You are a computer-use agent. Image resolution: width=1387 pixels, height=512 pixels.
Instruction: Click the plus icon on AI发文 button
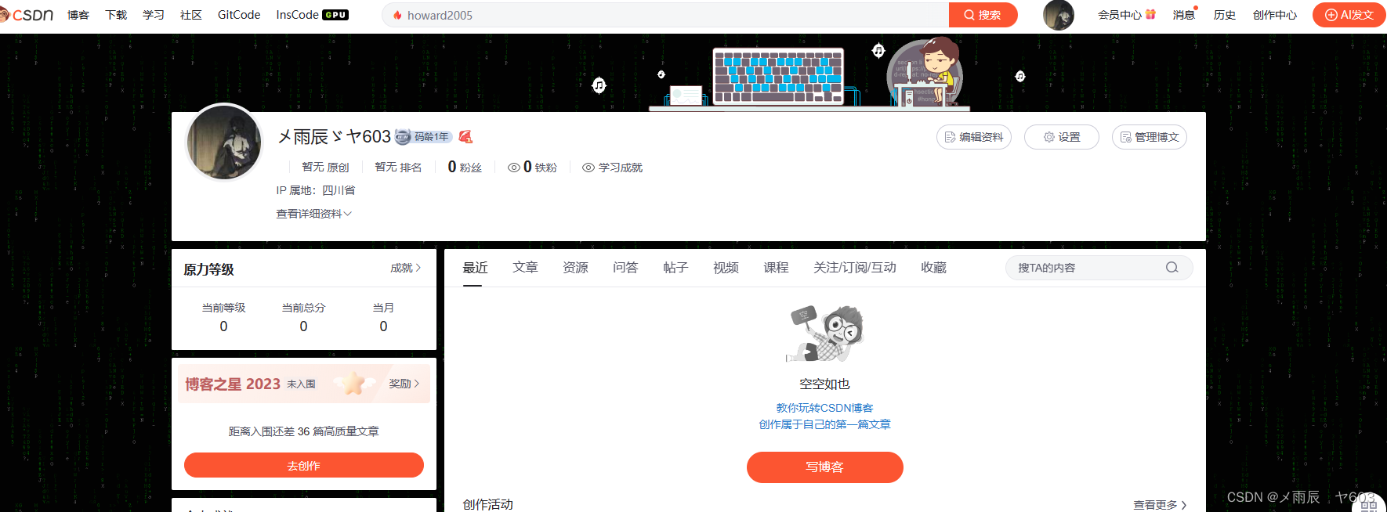pyautogui.click(x=1331, y=15)
